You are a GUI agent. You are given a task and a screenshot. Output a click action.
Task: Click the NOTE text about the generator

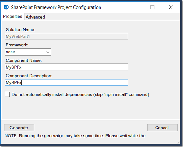(75, 136)
